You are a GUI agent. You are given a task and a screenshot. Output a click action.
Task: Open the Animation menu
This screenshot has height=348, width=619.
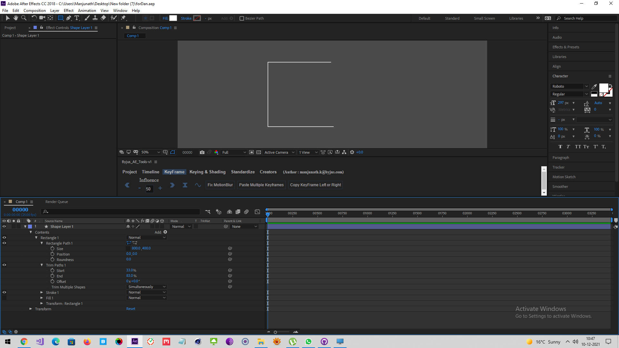87,10
